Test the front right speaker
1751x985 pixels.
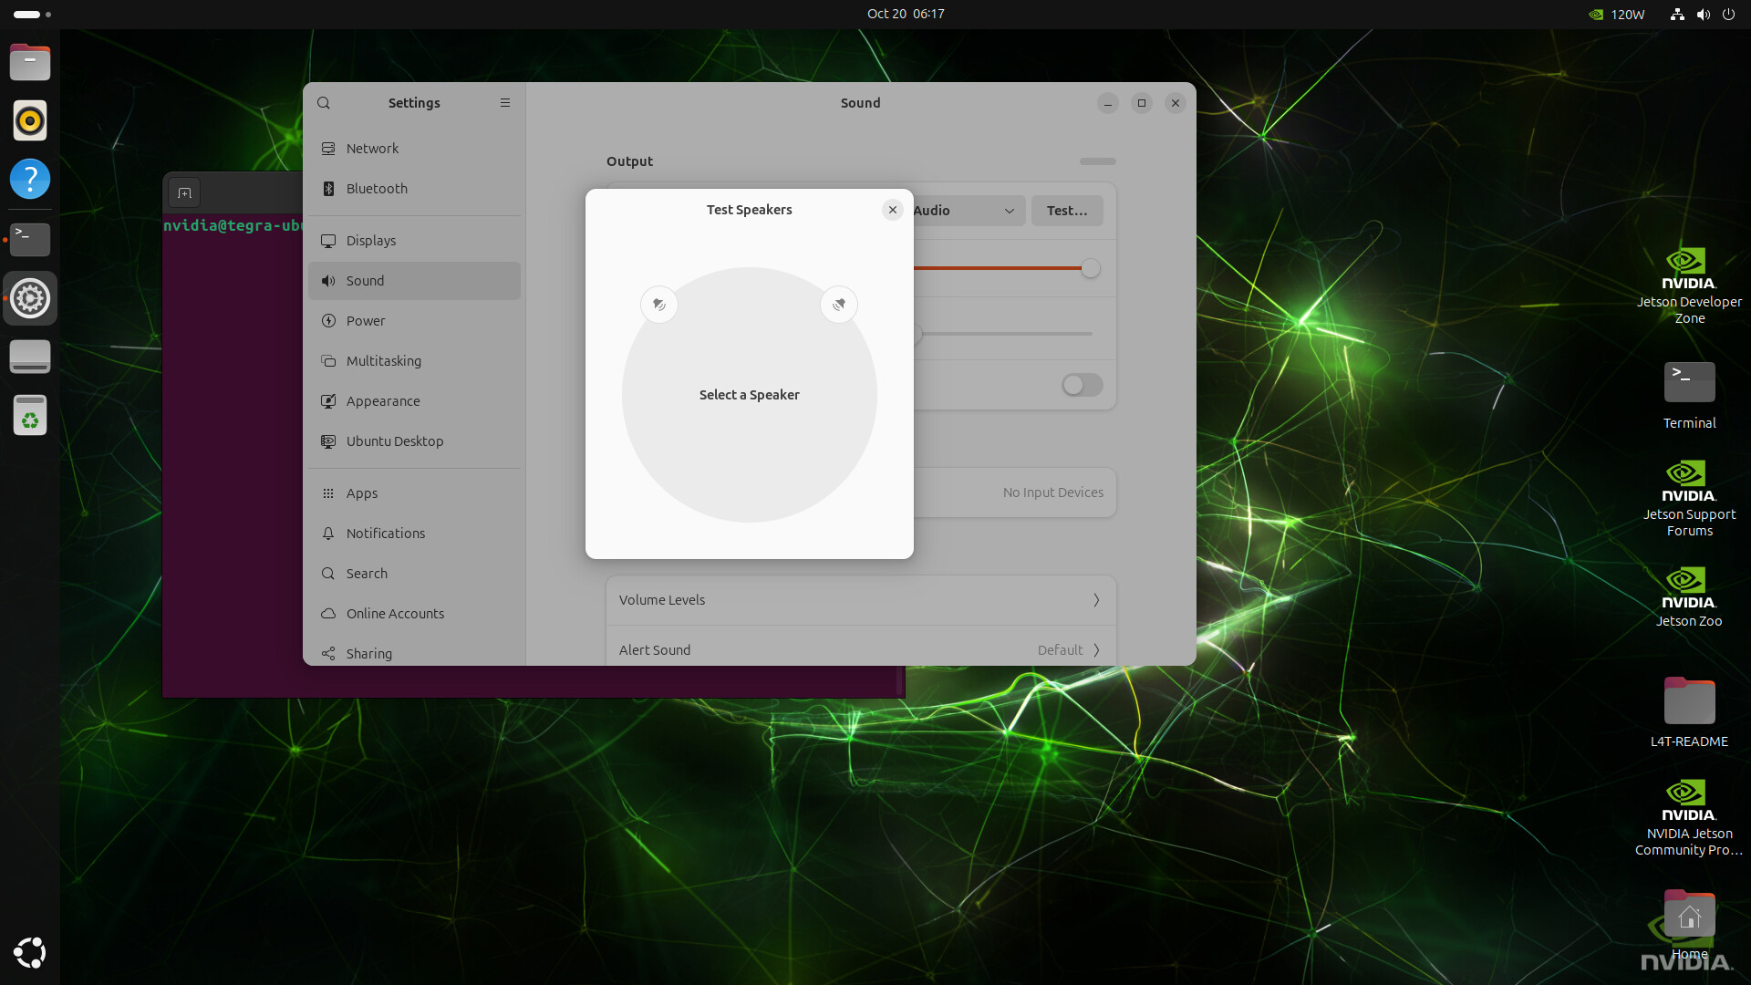[x=839, y=305]
